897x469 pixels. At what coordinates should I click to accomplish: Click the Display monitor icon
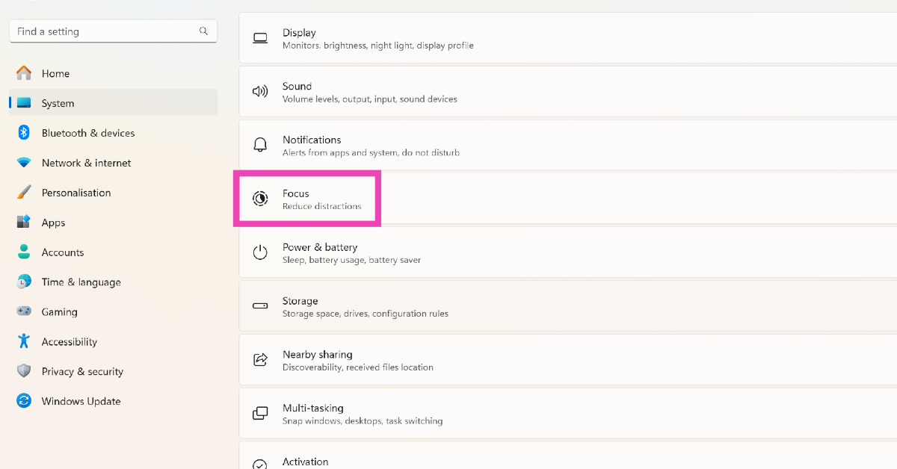[x=260, y=38]
